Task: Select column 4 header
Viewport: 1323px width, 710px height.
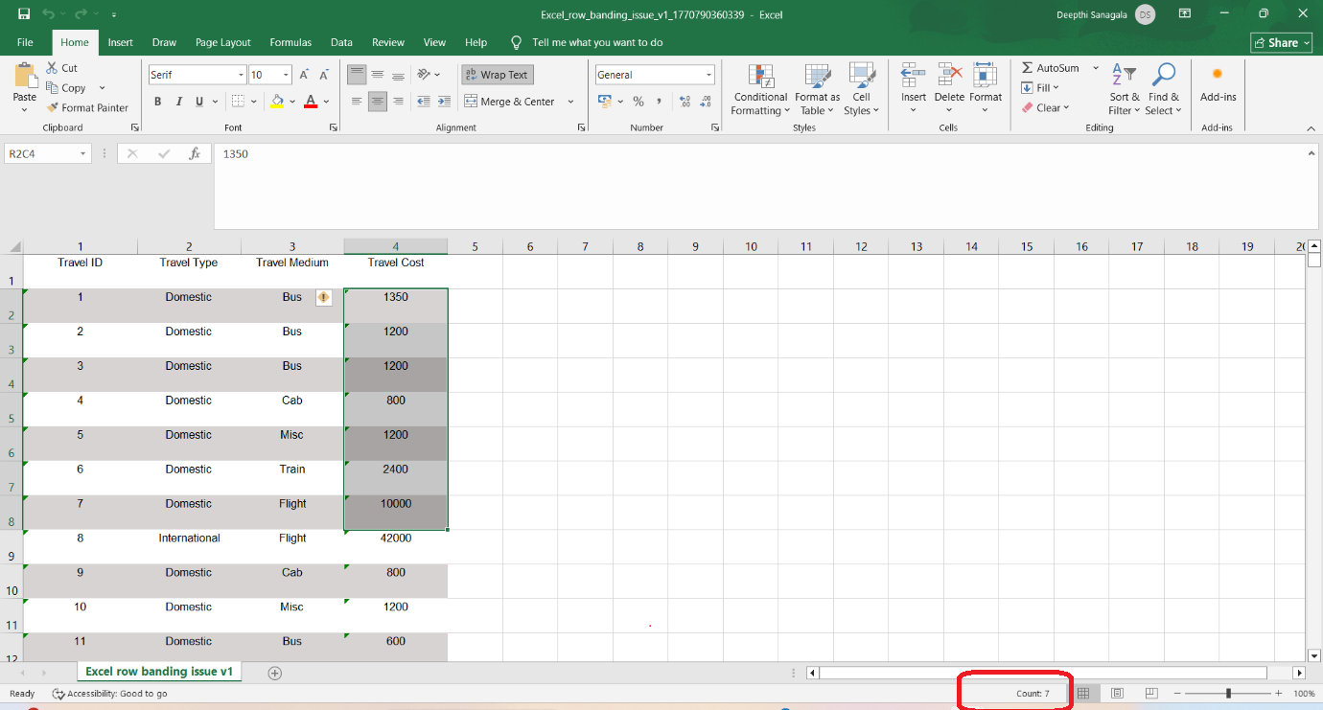Action: coord(396,246)
